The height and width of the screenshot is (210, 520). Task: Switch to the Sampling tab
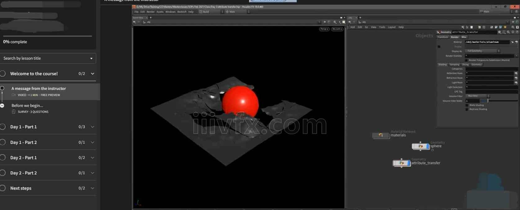click(x=454, y=65)
